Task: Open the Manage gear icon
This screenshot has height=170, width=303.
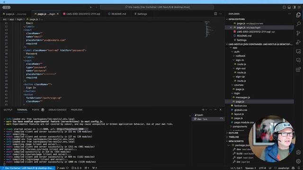Action: click(x=298, y=161)
